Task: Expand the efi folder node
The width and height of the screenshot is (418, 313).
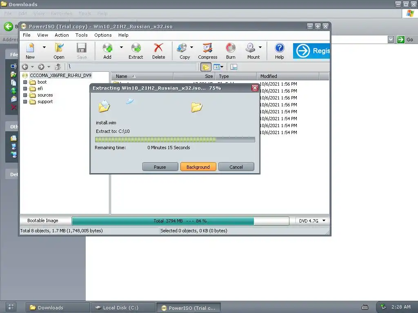Action: (x=25, y=88)
